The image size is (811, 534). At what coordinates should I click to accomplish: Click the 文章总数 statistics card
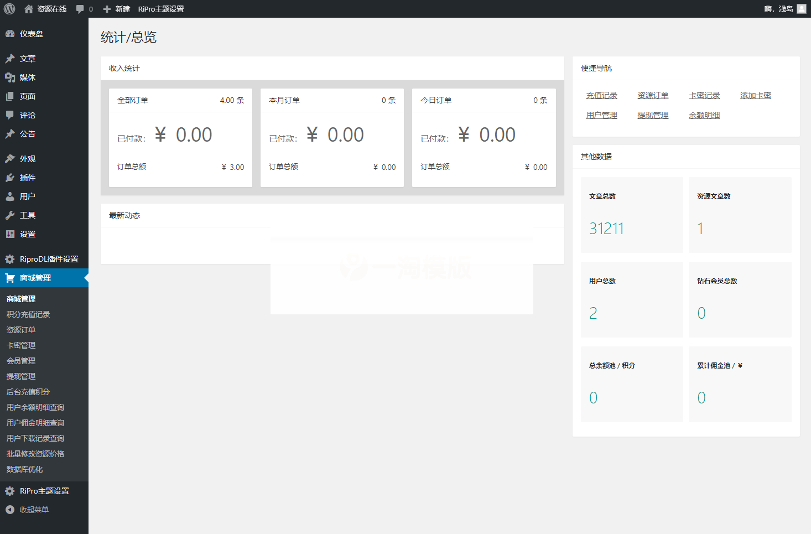[631, 215]
